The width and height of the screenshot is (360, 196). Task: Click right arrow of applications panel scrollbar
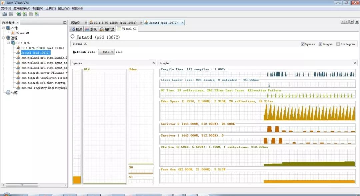point(65,185)
